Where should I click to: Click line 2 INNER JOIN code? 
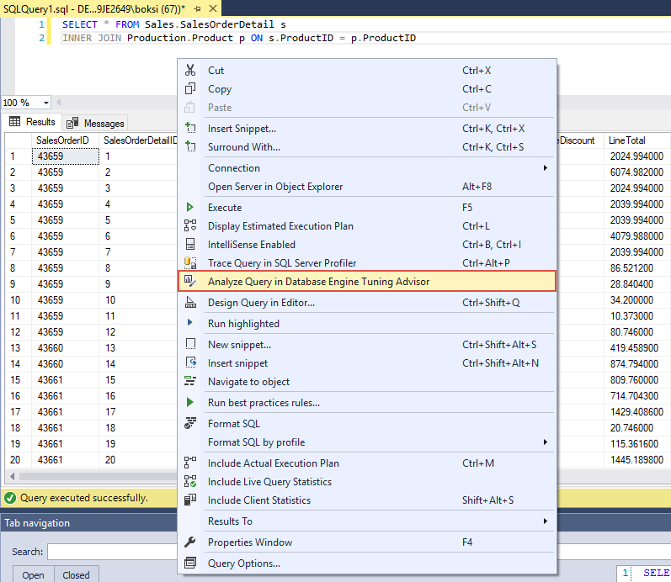pyautogui.click(x=239, y=38)
